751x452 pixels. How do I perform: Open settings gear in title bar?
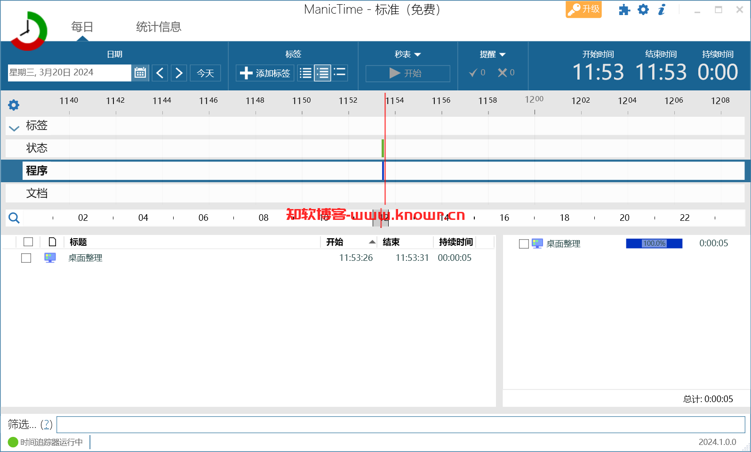coord(643,9)
